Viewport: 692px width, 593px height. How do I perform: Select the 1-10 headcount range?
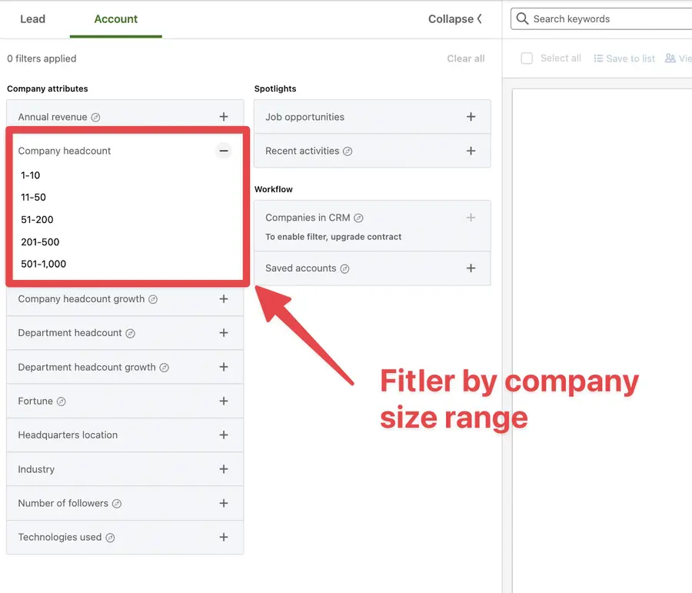coord(31,175)
